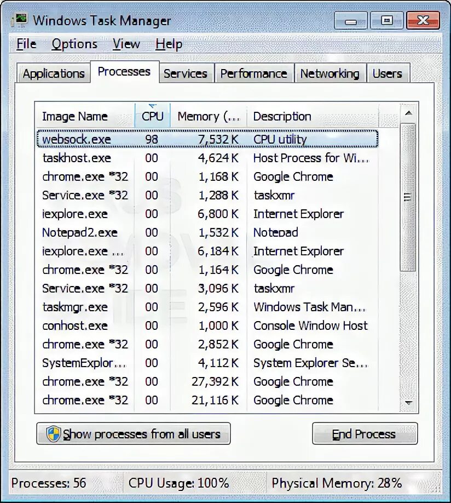Image resolution: width=451 pixels, height=503 pixels.
Task: Go to the Performance tab
Action: pos(254,73)
